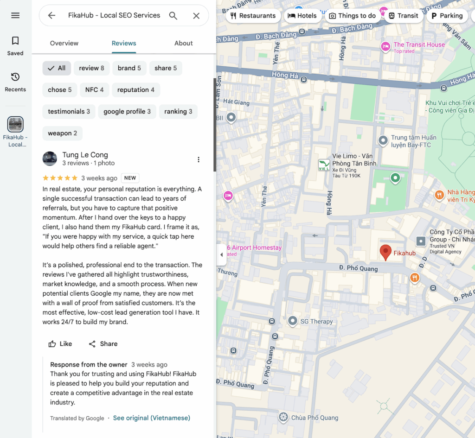
Task: Filter reviews by 'ranking 3' chip
Action: [178, 112]
